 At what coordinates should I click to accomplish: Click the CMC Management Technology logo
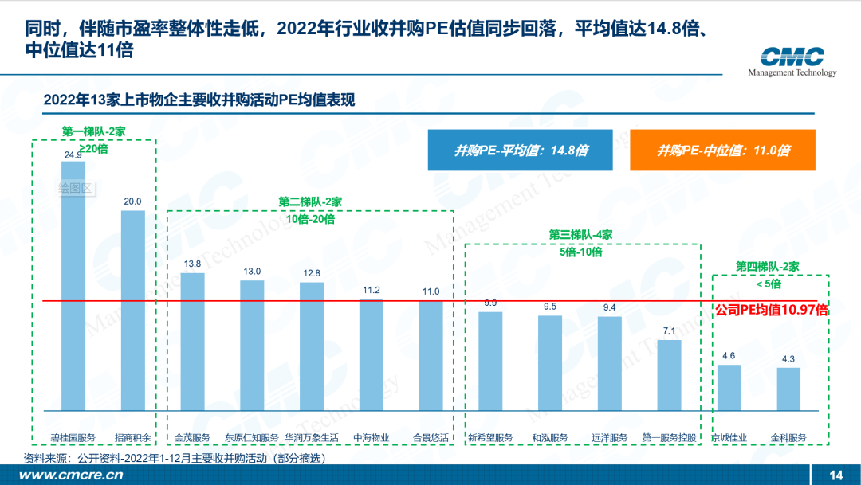pos(792,61)
